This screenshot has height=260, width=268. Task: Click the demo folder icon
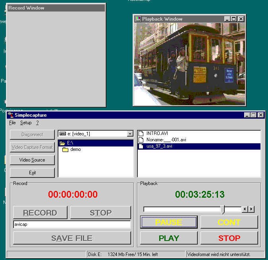pos(65,150)
